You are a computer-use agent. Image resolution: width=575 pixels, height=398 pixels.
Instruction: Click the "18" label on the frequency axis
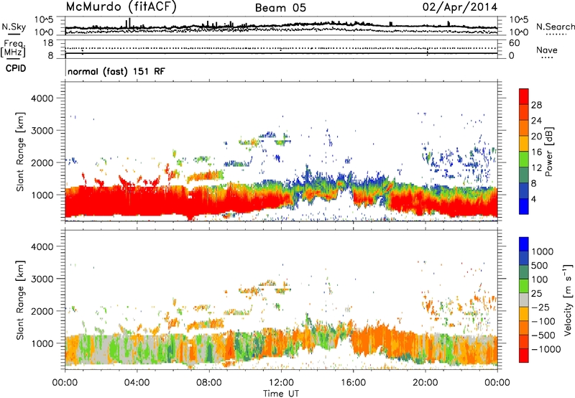48,43
